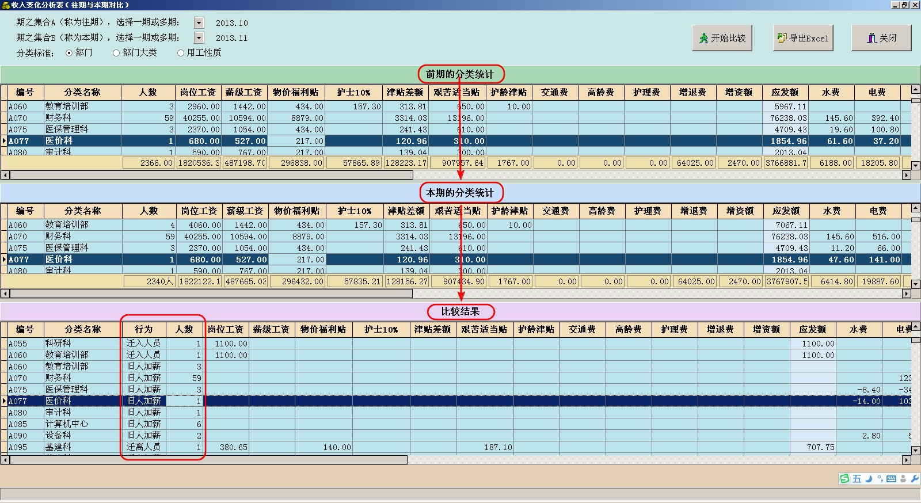The image size is (921, 503).
Task: Click the IME user account icon
Action: [903, 479]
